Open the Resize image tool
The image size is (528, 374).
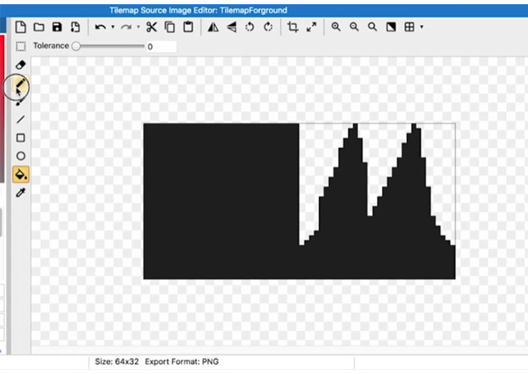(x=311, y=27)
